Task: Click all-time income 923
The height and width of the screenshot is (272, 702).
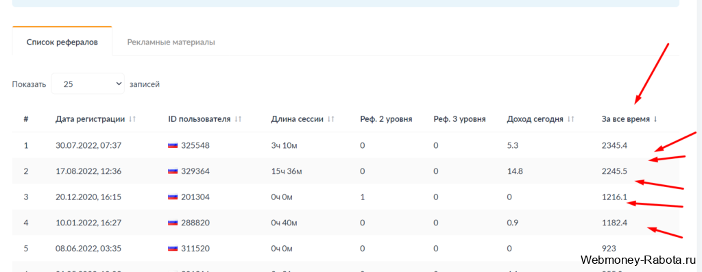Action: 609,248
